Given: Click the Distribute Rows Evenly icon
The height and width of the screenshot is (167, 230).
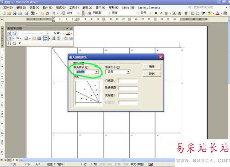Looking at the screenshot, I should (53, 38).
